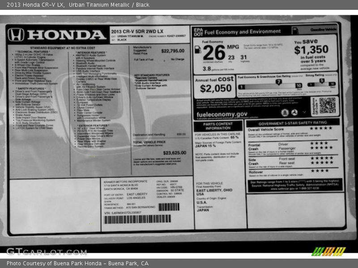Click the 'TOTAL VEHICLE PRICE' label
Viewport: 358px width, 268px height.
[x=149, y=142]
